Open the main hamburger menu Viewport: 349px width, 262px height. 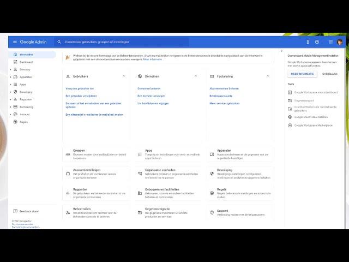click(15, 42)
